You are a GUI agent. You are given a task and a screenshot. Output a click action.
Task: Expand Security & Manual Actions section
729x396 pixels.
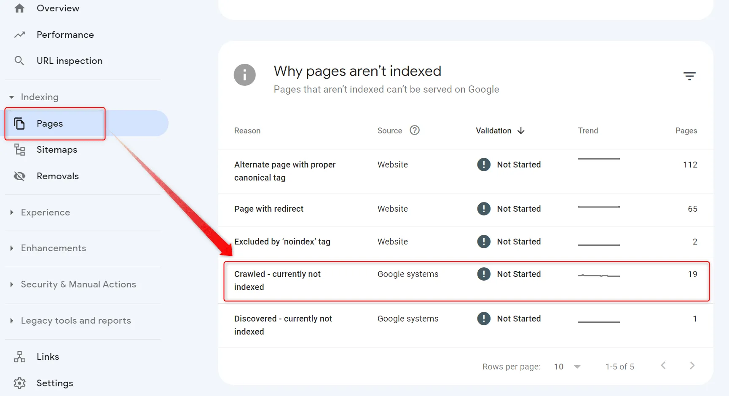click(11, 284)
